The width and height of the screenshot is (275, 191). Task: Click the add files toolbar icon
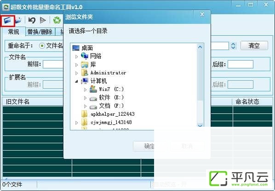point(18,21)
